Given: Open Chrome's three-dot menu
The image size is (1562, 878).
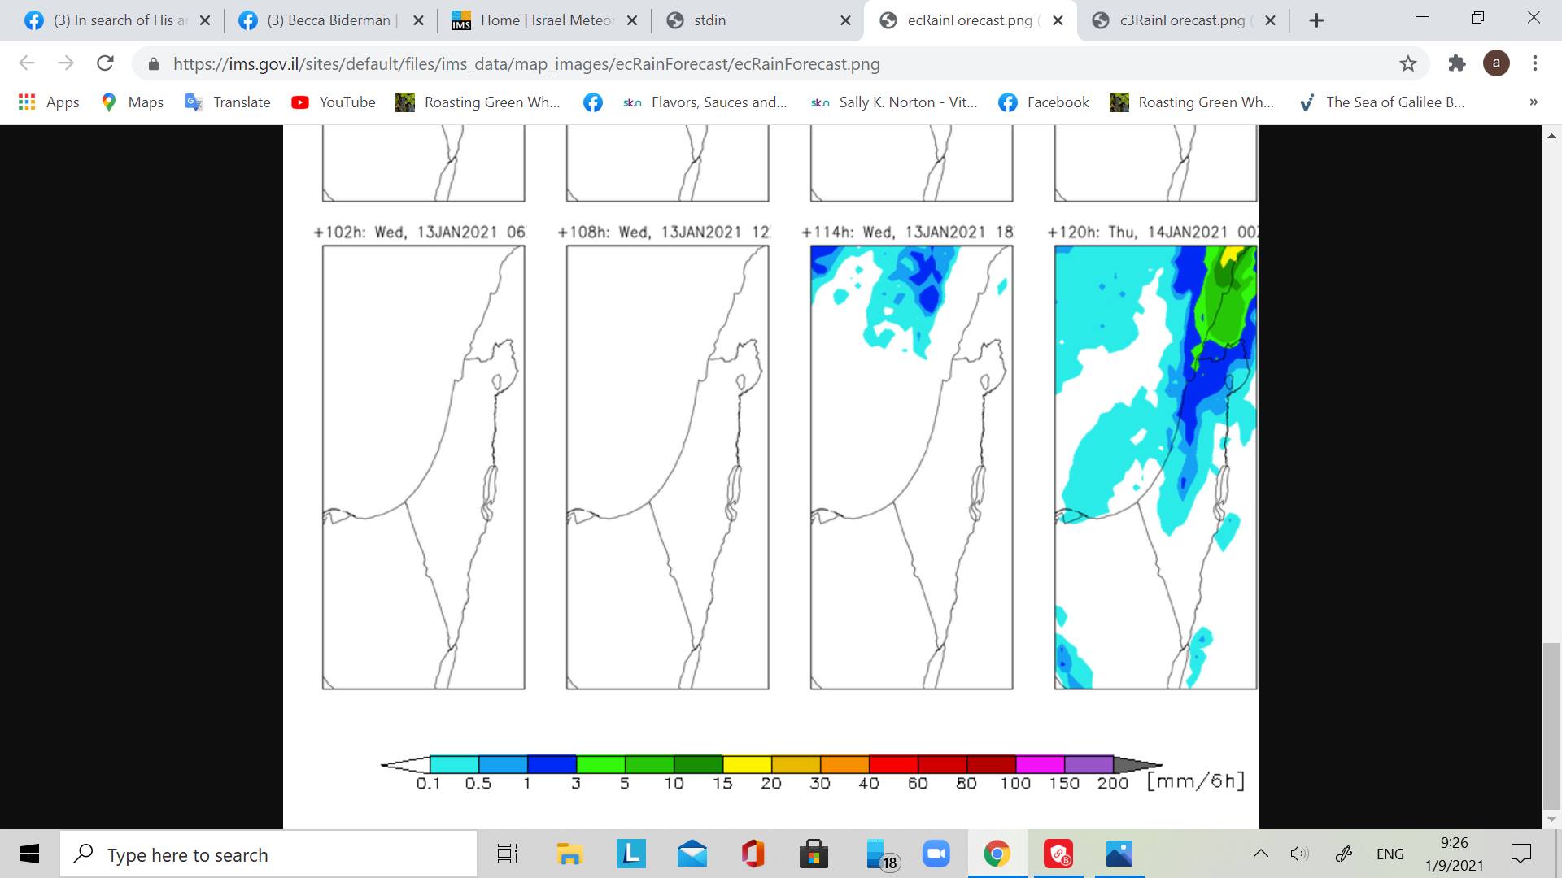Looking at the screenshot, I should [x=1535, y=63].
